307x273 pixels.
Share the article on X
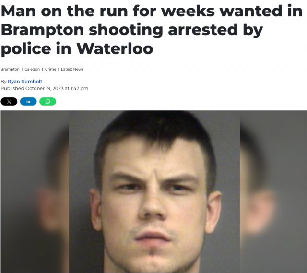pyautogui.click(x=9, y=101)
